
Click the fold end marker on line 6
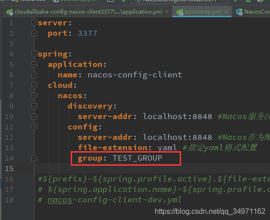click(x=34, y=75)
